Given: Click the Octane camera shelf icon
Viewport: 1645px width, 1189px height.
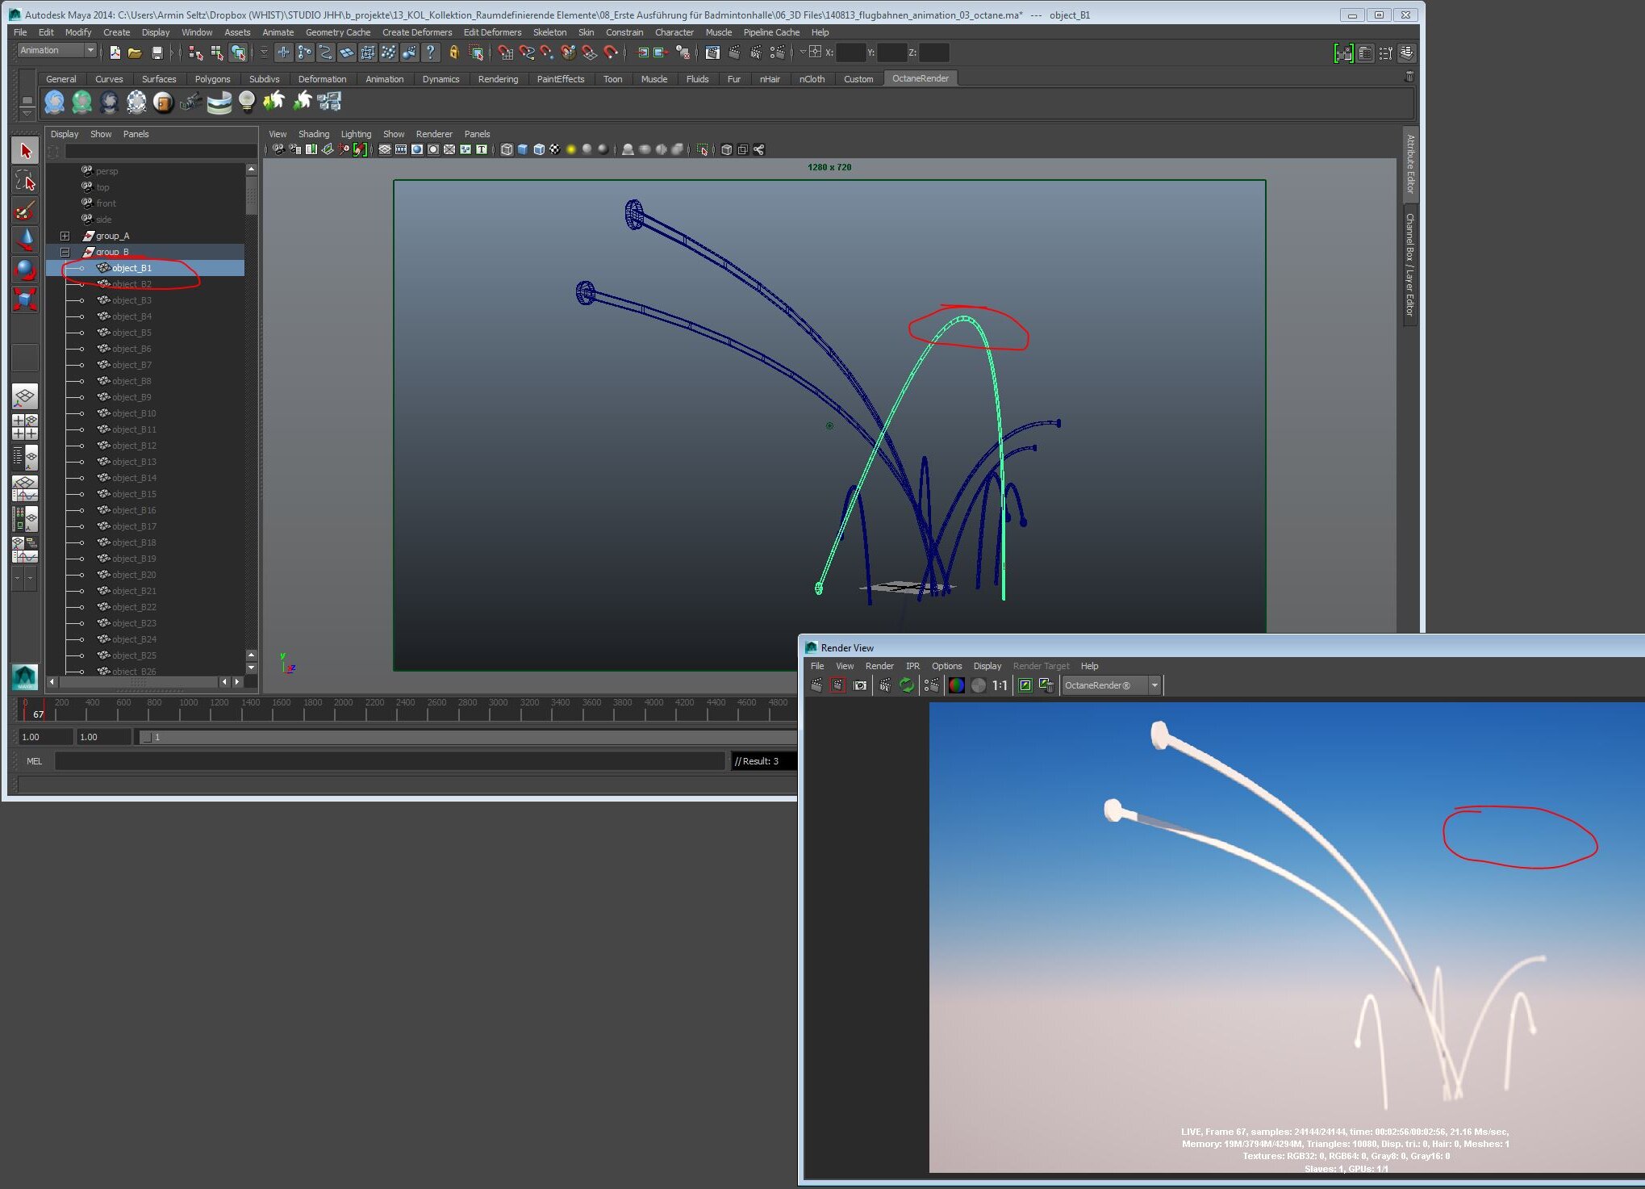Looking at the screenshot, I should point(191,103).
